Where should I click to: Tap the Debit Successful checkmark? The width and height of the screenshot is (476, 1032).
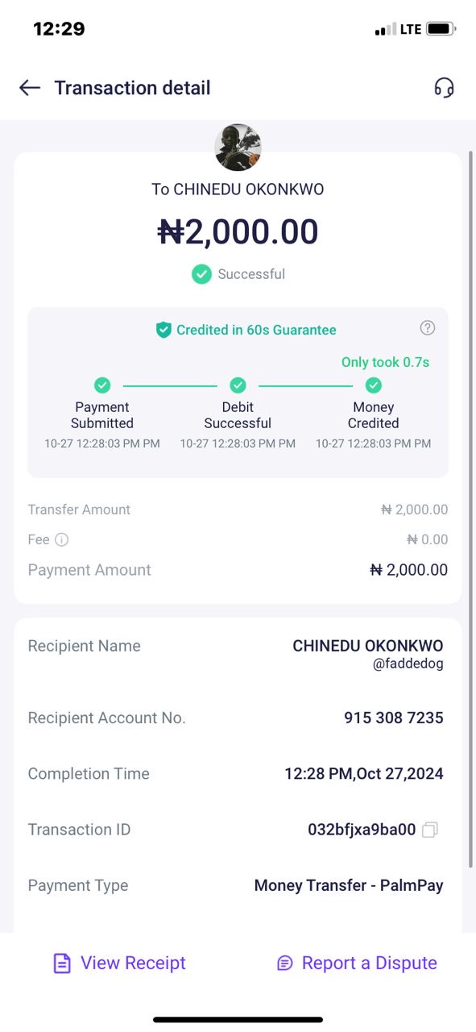[x=238, y=385]
